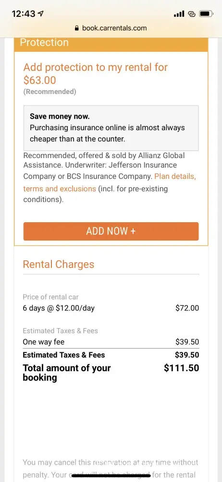The image size is (222, 482).
Task: Open terms and exclusions link
Action: (x=60, y=188)
